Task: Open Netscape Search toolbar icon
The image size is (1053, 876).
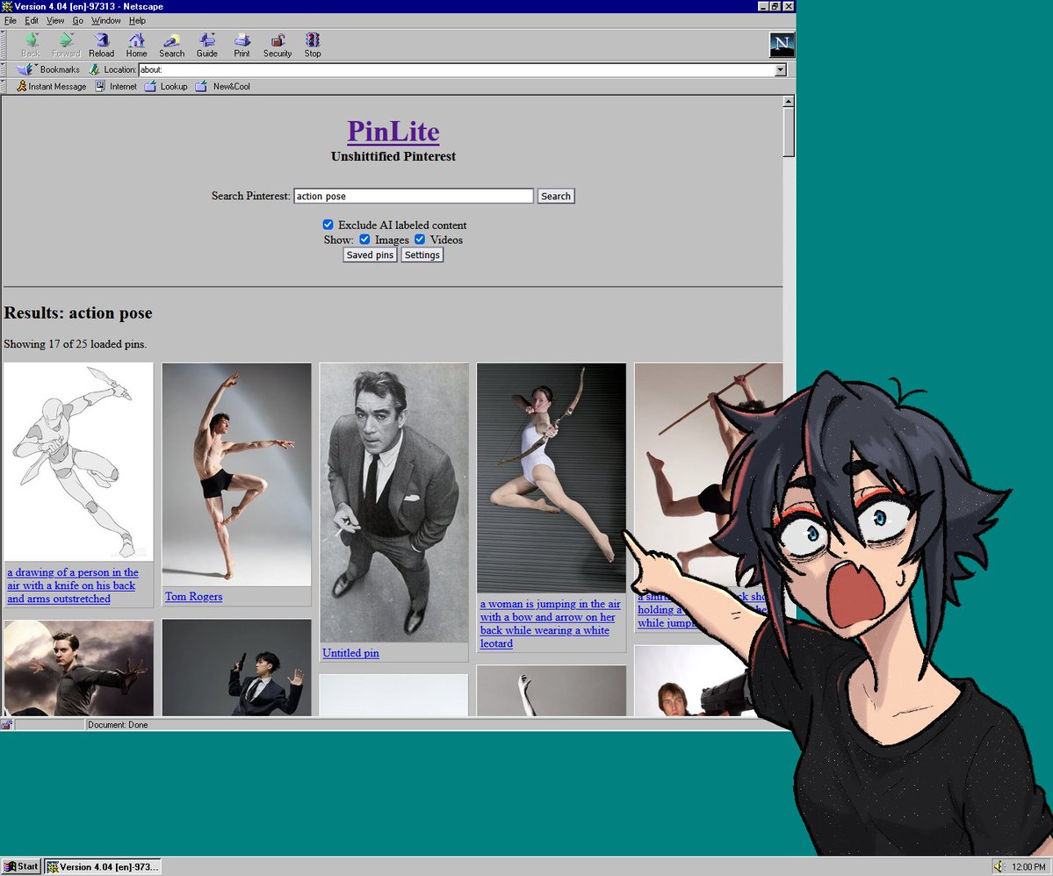Action: pyautogui.click(x=172, y=45)
